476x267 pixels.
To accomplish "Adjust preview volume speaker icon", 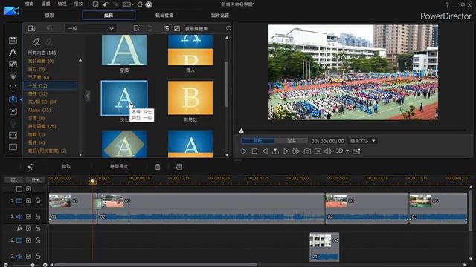I will [328, 151].
